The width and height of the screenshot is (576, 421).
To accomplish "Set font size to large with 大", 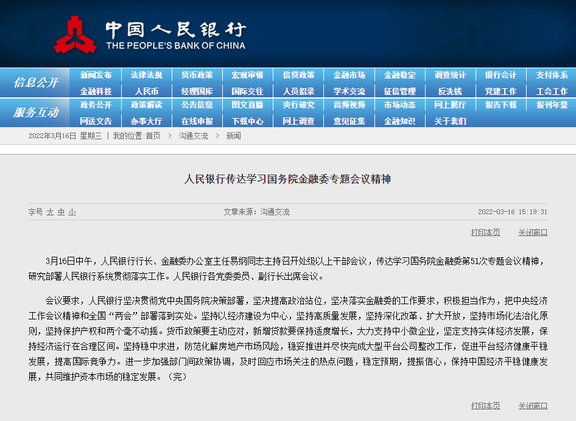I will [49, 211].
